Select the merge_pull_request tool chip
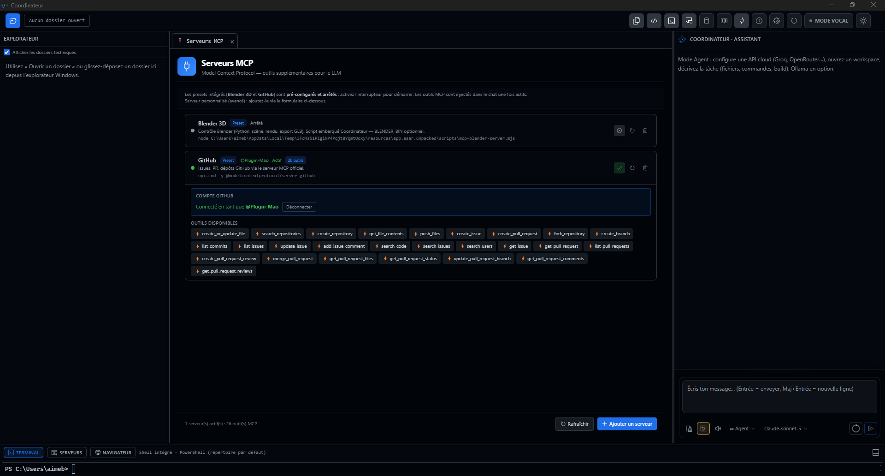This screenshot has height=476, width=885. pyautogui.click(x=289, y=259)
